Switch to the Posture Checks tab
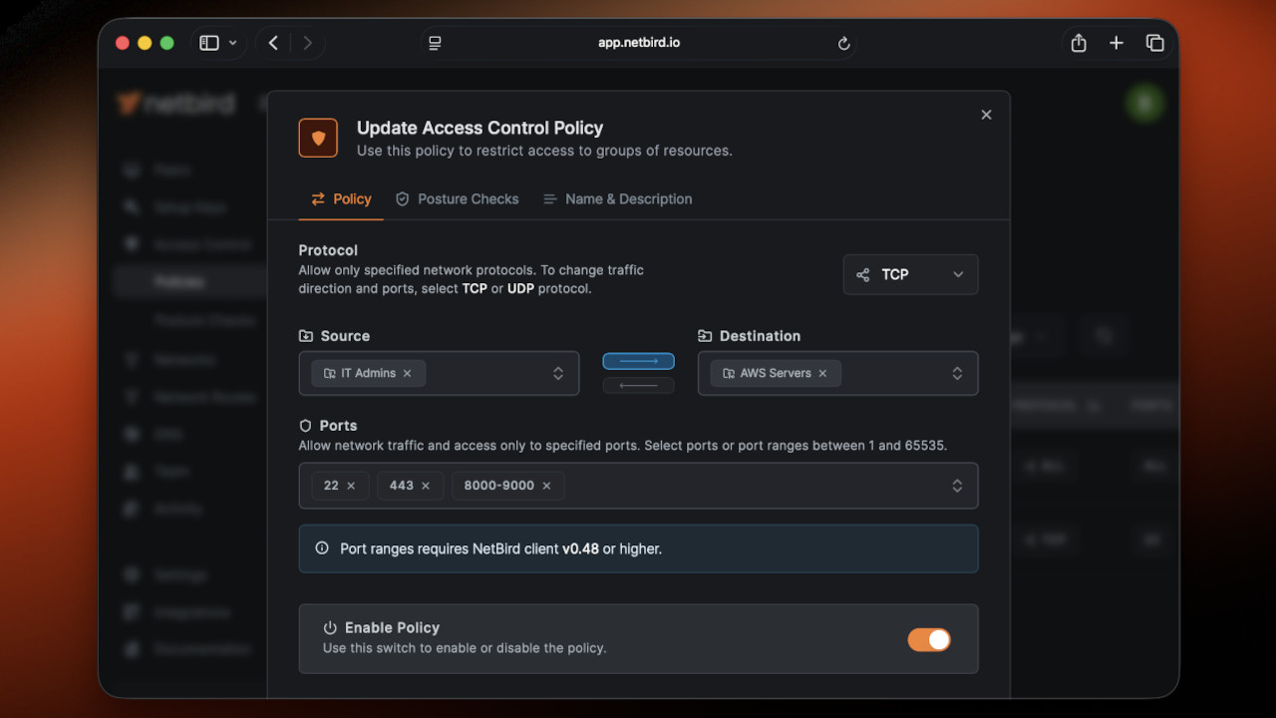Screen dimensions: 1276x718 (x=457, y=199)
